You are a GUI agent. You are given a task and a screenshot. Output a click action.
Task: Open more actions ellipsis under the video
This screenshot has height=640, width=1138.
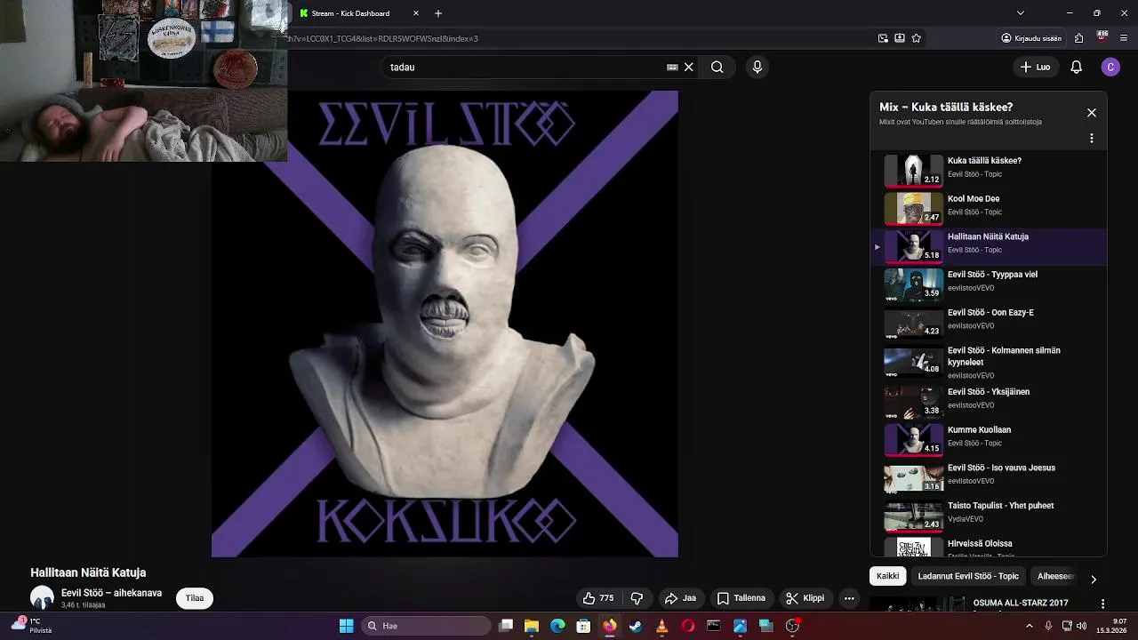849,598
